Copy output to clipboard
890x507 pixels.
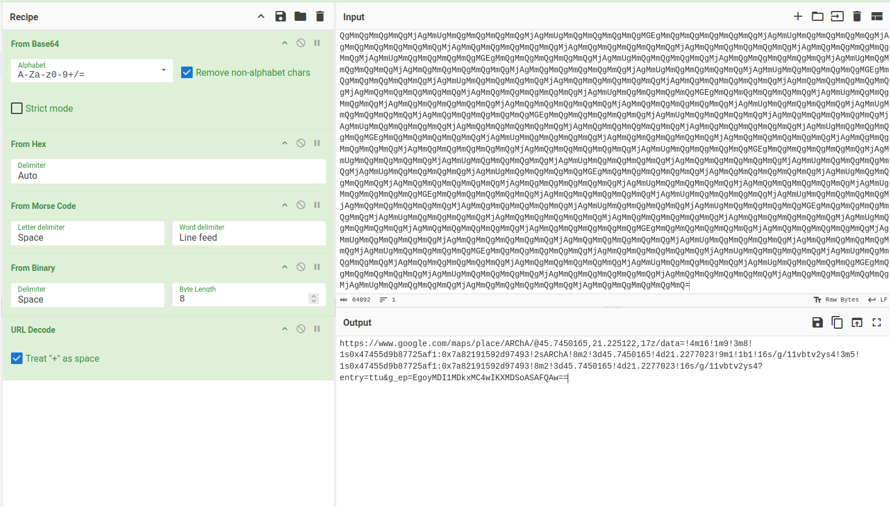tap(837, 322)
